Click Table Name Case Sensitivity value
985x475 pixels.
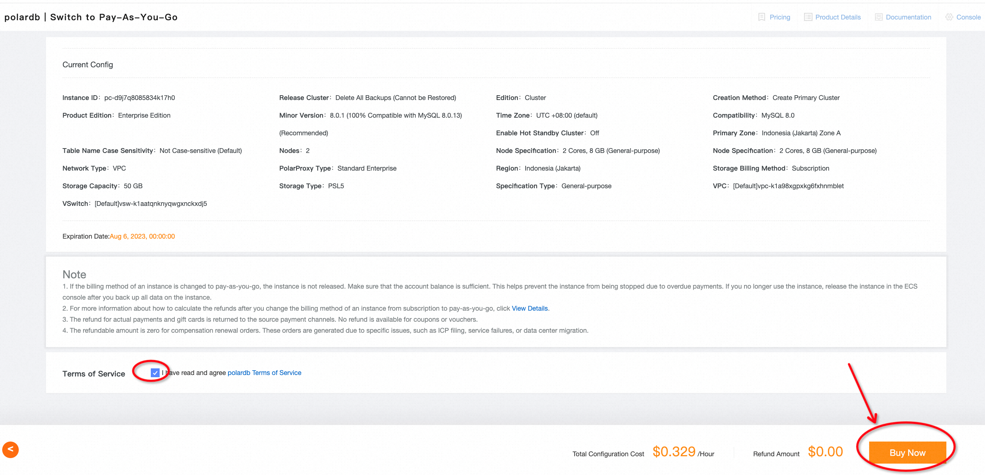(x=200, y=151)
